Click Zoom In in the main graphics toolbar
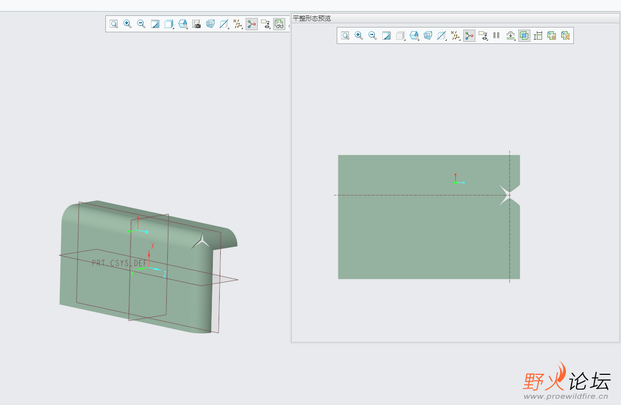 click(128, 24)
